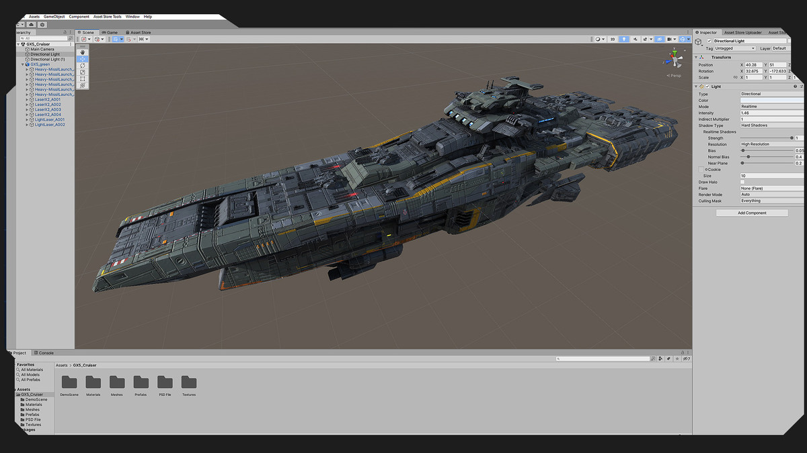Select the Hand (view) tool
Image resolution: width=807 pixels, height=453 pixels.
83,52
